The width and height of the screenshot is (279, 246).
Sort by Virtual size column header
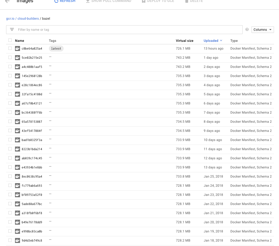click(x=185, y=41)
